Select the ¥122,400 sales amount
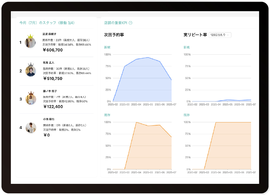270x195 pixels. coord(53,107)
